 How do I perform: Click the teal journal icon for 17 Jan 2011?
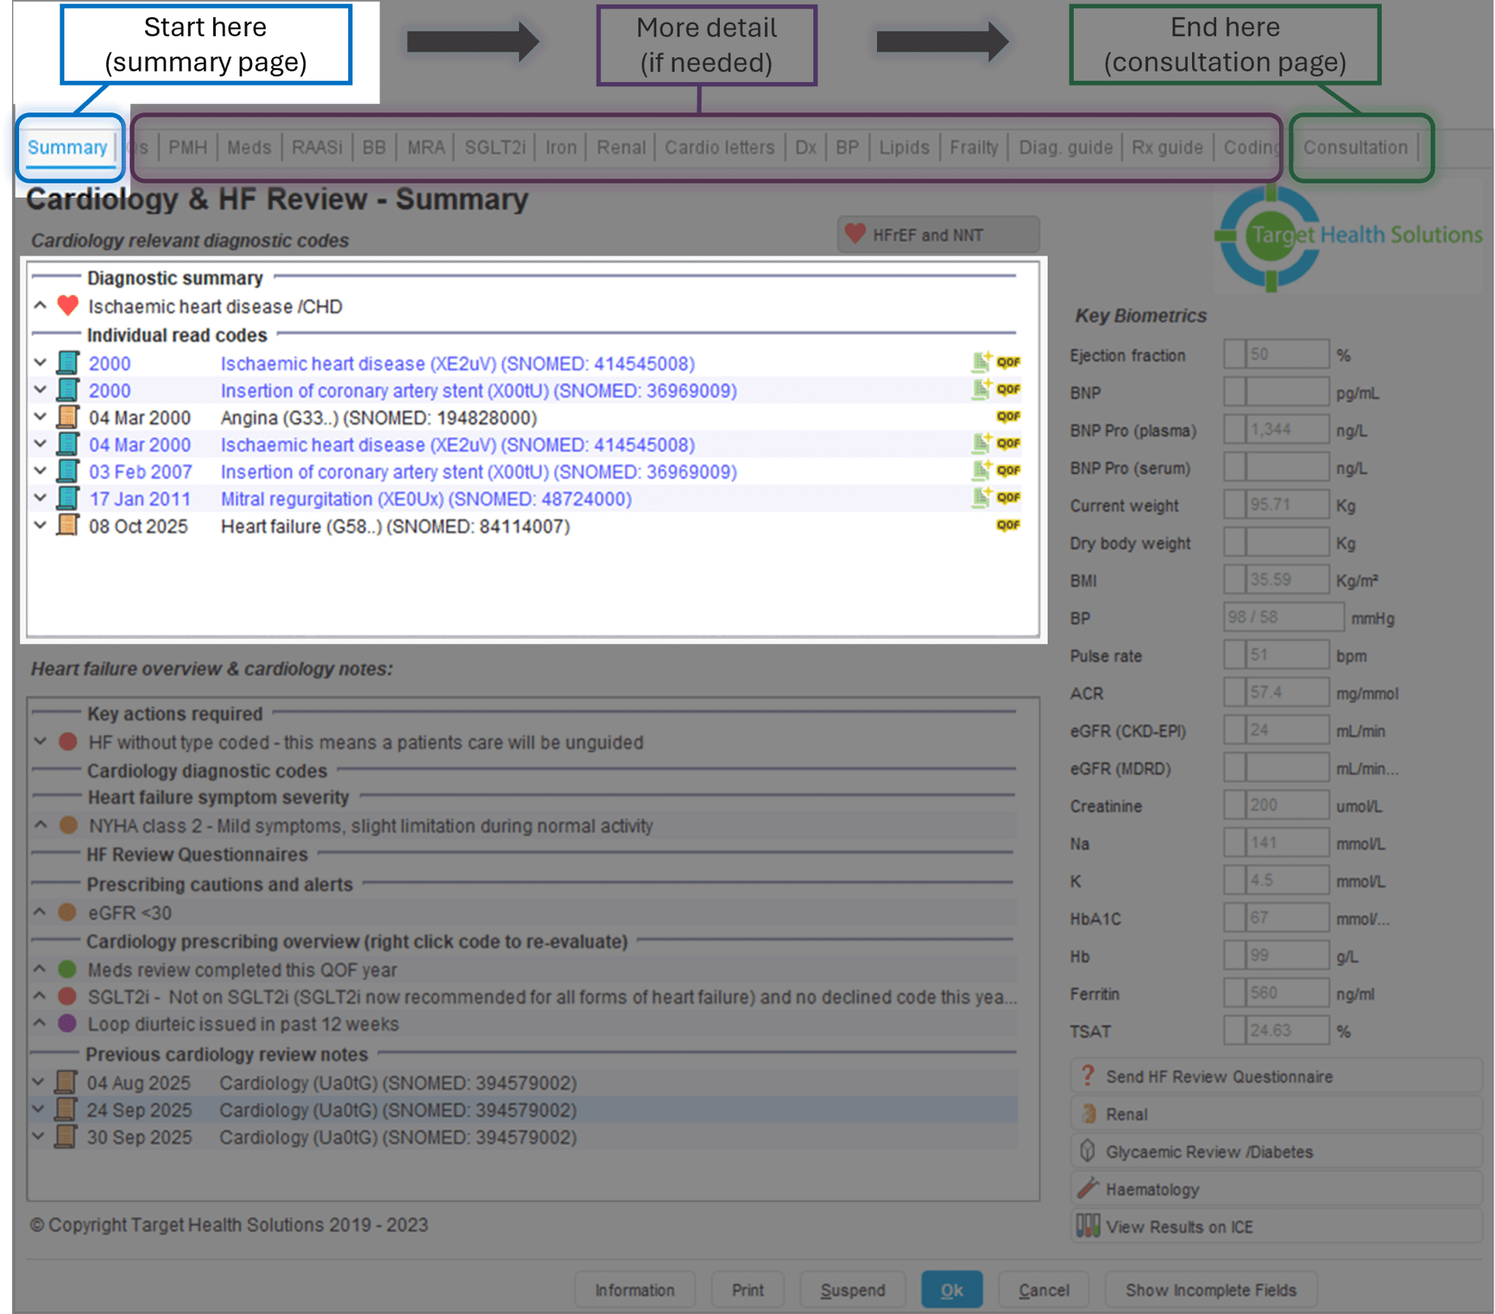(68, 498)
